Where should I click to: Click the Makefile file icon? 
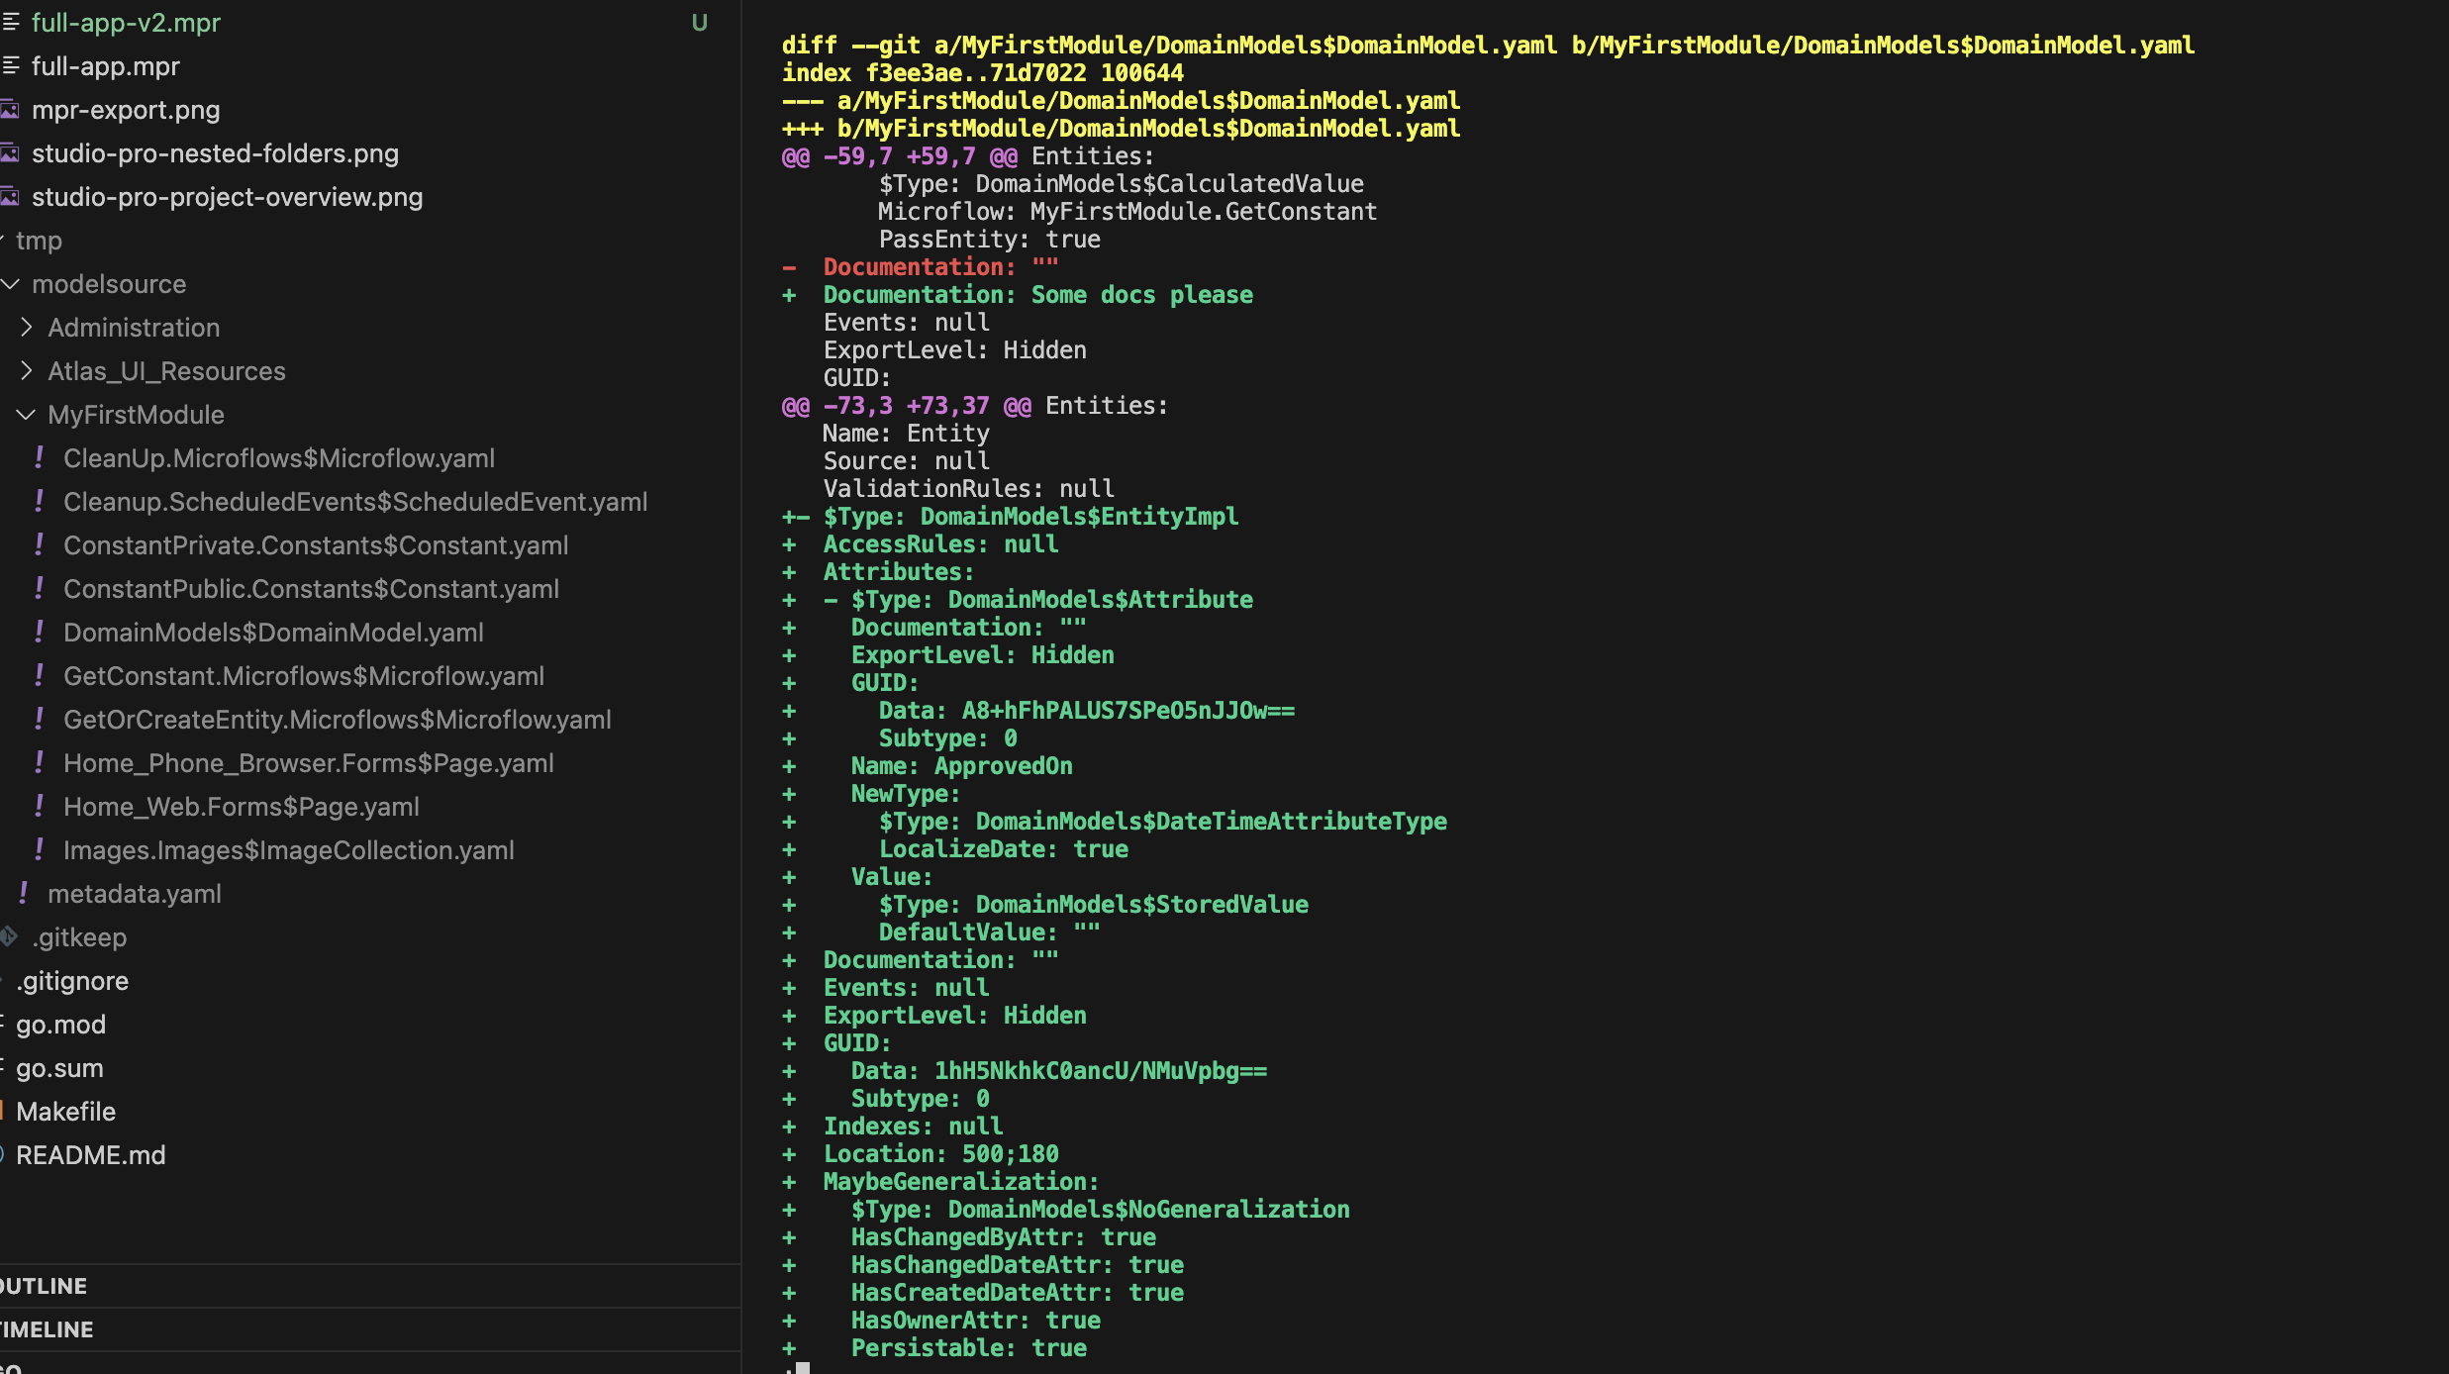(x=3, y=1111)
